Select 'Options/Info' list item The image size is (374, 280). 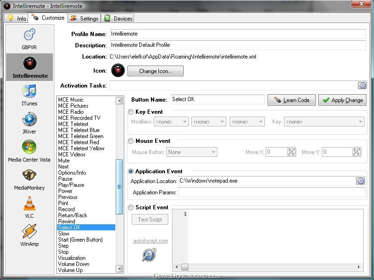[x=72, y=173]
